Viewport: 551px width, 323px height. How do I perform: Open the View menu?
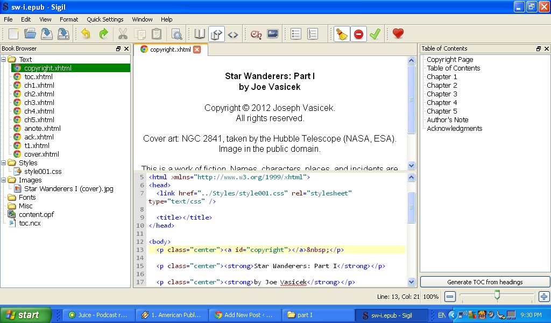click(x=45, y=19)
